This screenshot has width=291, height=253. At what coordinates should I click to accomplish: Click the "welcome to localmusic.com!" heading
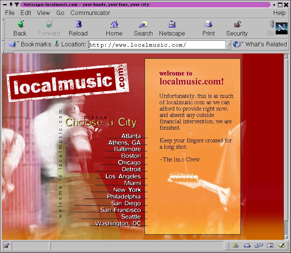[x=191, y=78]
